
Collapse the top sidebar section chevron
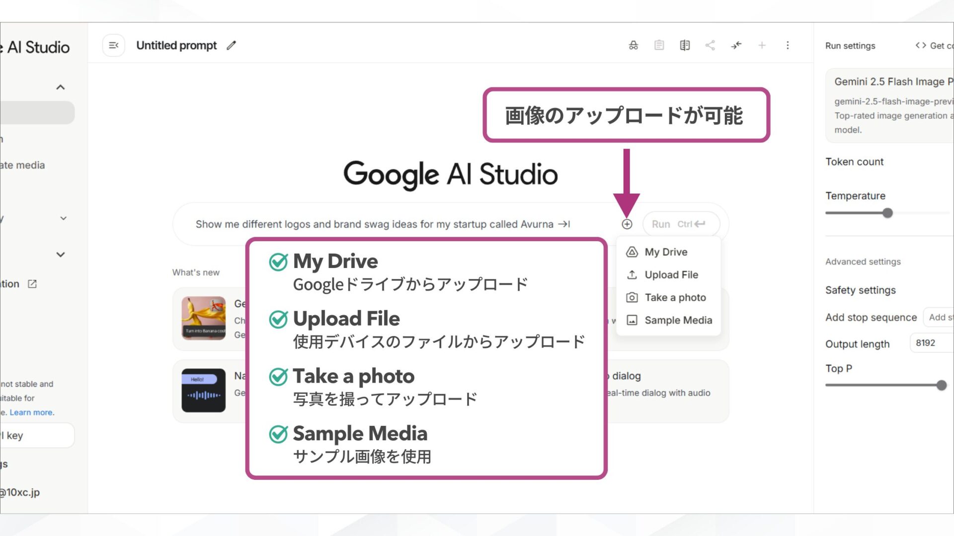point(61,87)
